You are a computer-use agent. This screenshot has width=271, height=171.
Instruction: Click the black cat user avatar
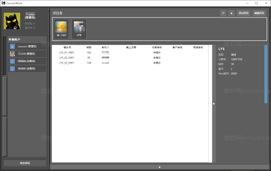tap(12, 21)
